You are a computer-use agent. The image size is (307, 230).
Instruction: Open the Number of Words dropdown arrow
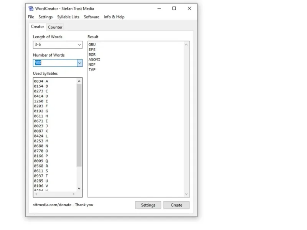[x=79, y=63]
